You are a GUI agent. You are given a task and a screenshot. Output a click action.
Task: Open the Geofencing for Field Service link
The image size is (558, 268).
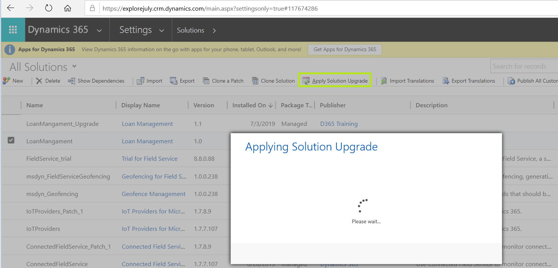tap(154, 176)
